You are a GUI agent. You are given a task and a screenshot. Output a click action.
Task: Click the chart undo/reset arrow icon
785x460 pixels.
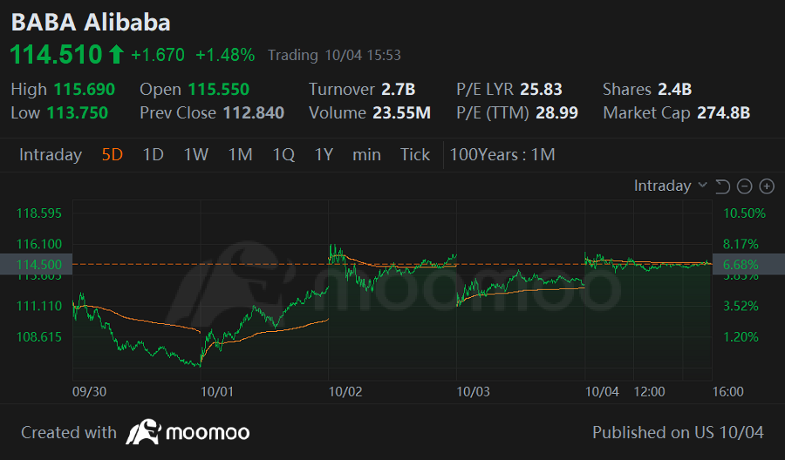pos(722,186)
